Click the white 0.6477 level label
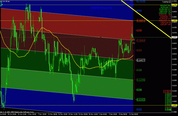 (x=141, y=60)
